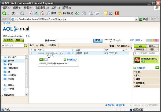
Task: Click the 垃圾郵件 button in message toolbar
Action: 52,45
